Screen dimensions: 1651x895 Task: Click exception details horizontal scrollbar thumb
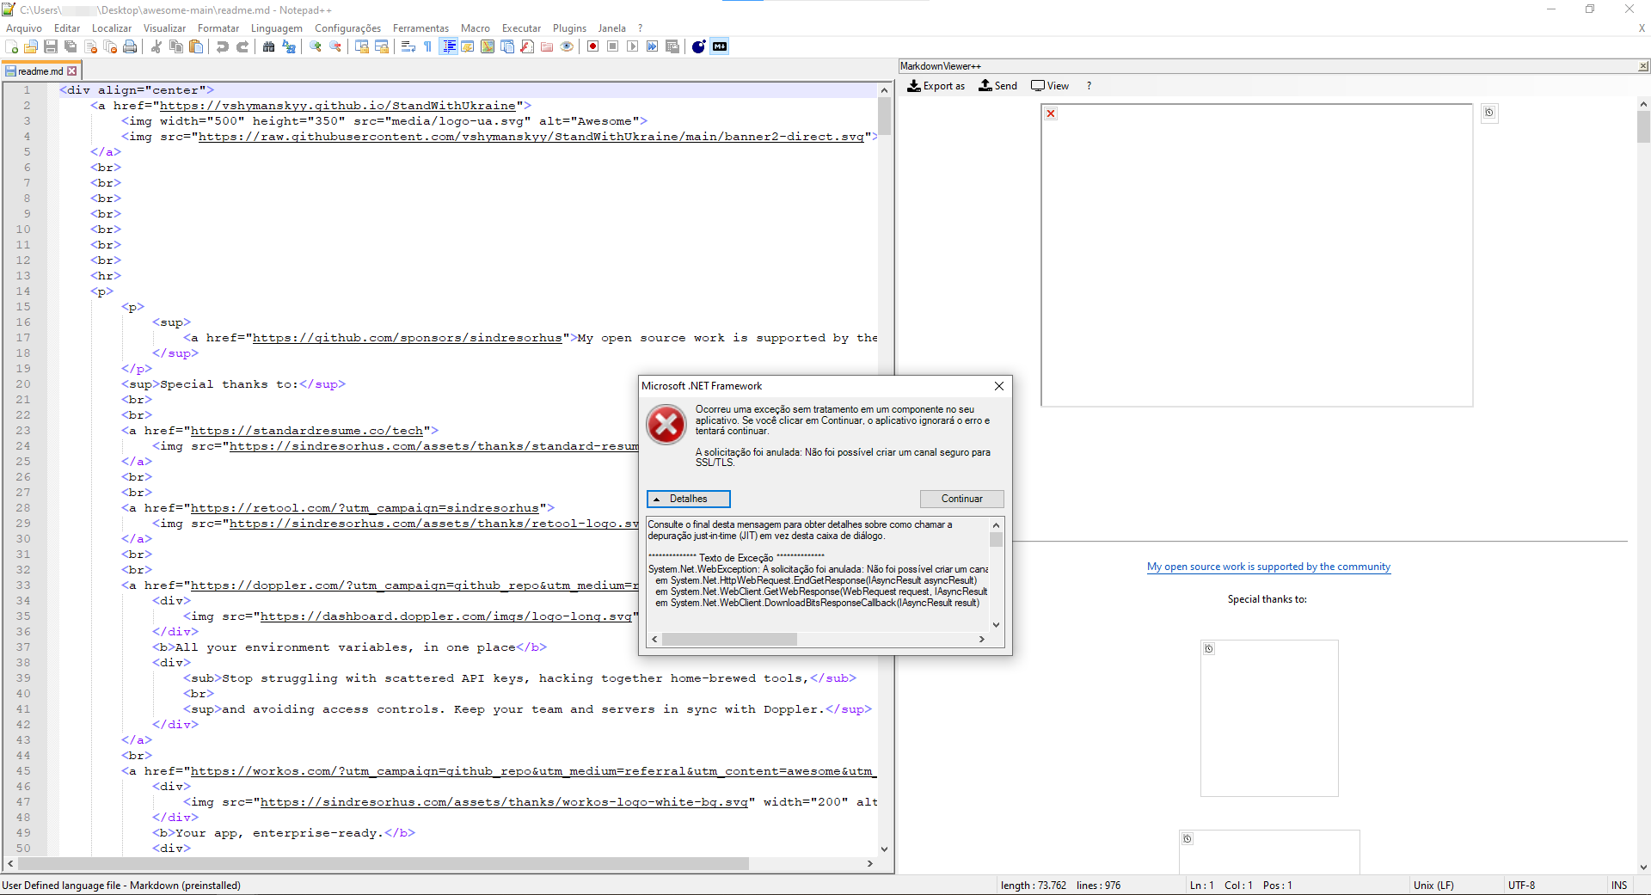point(729,639)
